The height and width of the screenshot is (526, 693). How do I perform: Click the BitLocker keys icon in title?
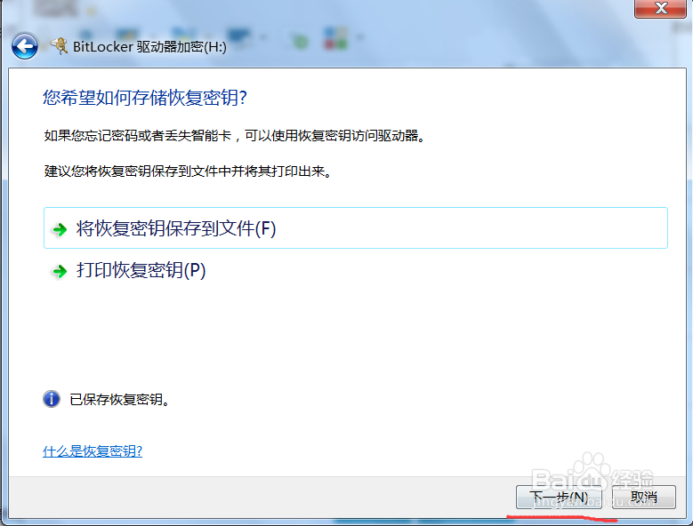point(59,46)
